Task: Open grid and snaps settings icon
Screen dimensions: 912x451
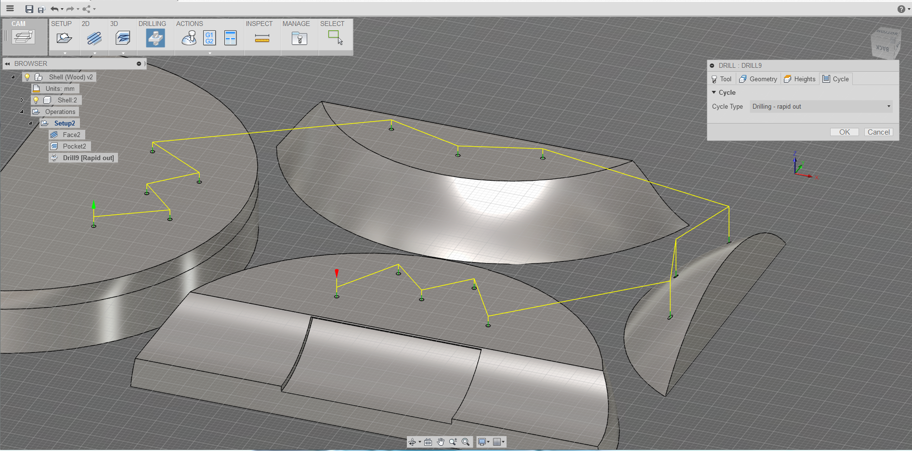Action: (497, 442)
